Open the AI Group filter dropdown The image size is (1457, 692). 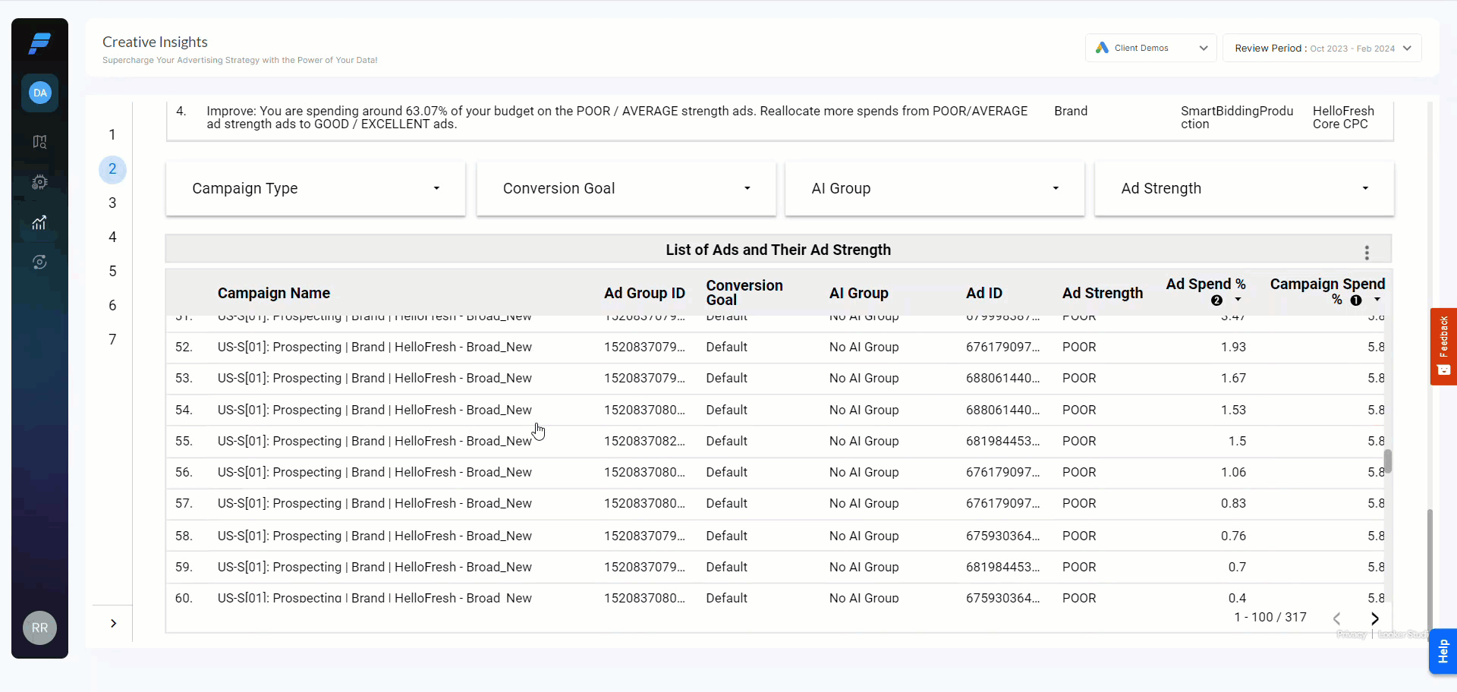(x=935, y=188)
